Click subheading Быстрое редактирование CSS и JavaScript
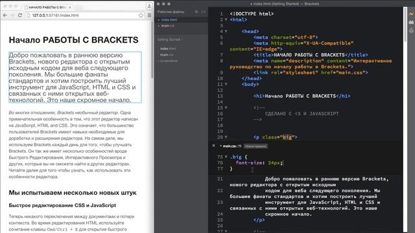The width and height of the screenshot is (415, 233). (62, 205)
